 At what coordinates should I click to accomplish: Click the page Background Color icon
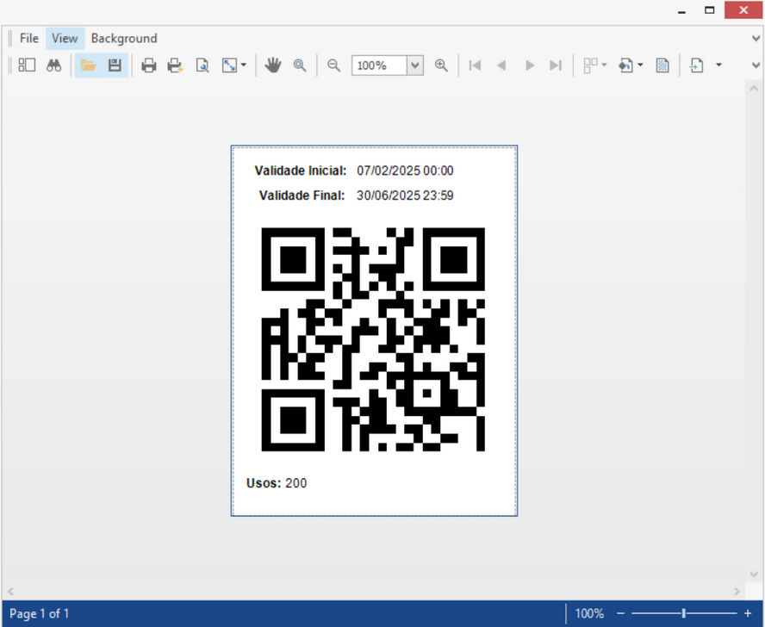(625, 65)
